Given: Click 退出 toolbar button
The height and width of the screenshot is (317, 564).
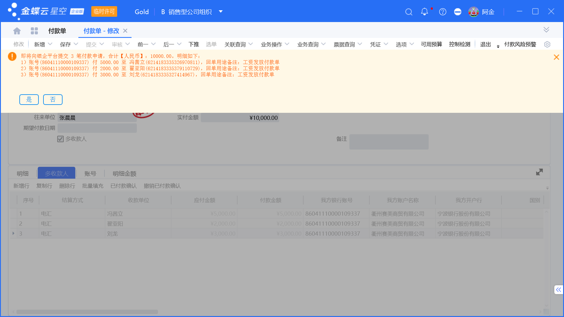Looking at the screenshot, I should coord(485,44).
